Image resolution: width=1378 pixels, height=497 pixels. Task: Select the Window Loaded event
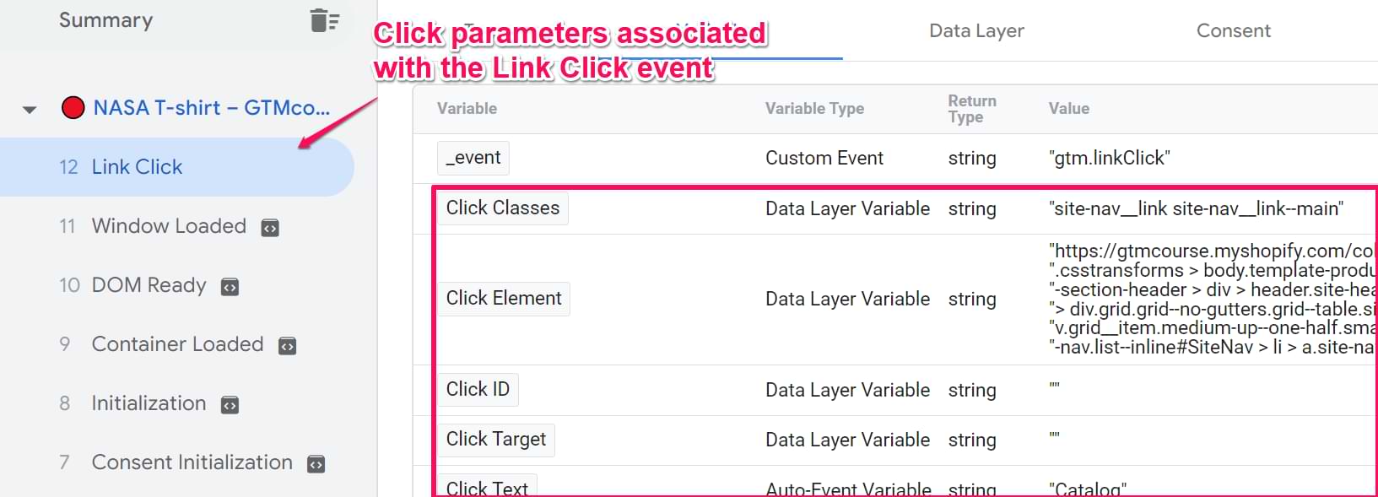coord(169,226)
